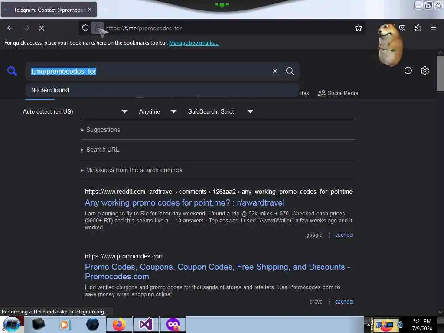
Task: Click the reddit result URL breadcrumb
Action: click(219, 192)
